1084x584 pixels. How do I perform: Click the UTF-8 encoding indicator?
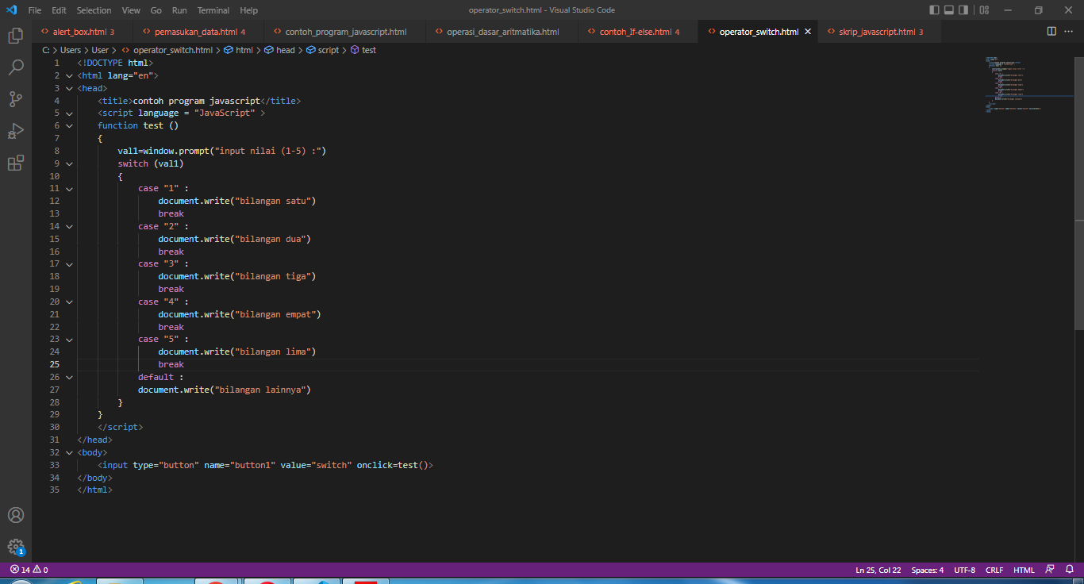pyautogui.click(x=964, y=569)
